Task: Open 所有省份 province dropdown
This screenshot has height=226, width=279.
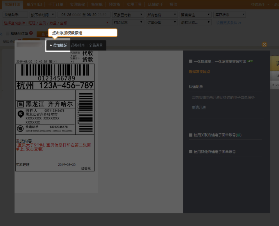Action: 162,15
